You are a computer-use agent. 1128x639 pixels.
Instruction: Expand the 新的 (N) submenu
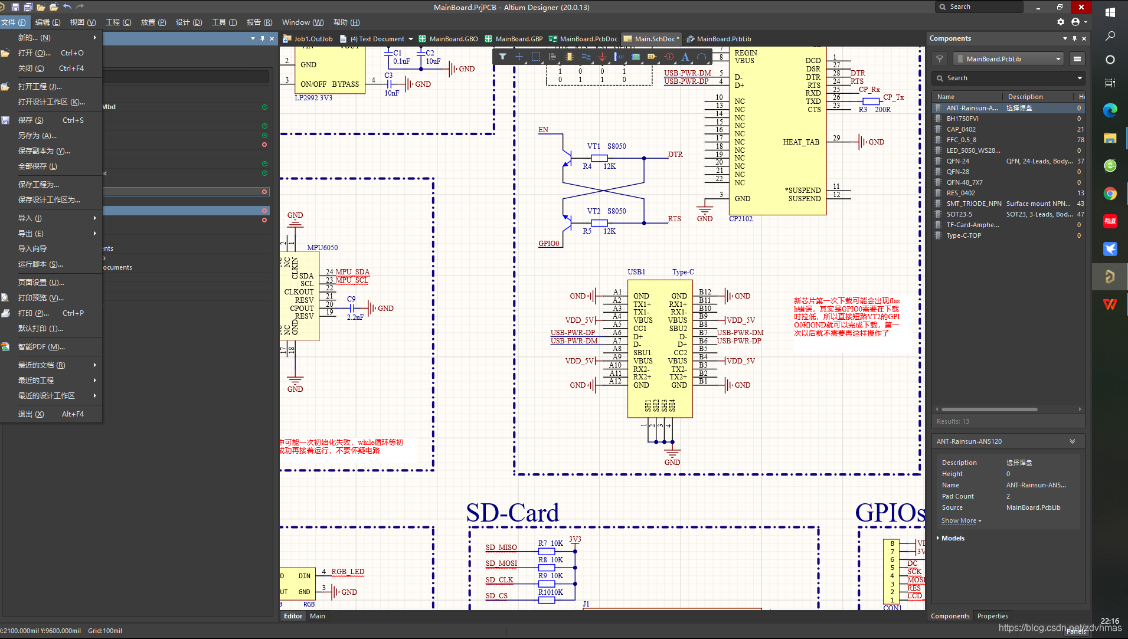pos(52,37)
